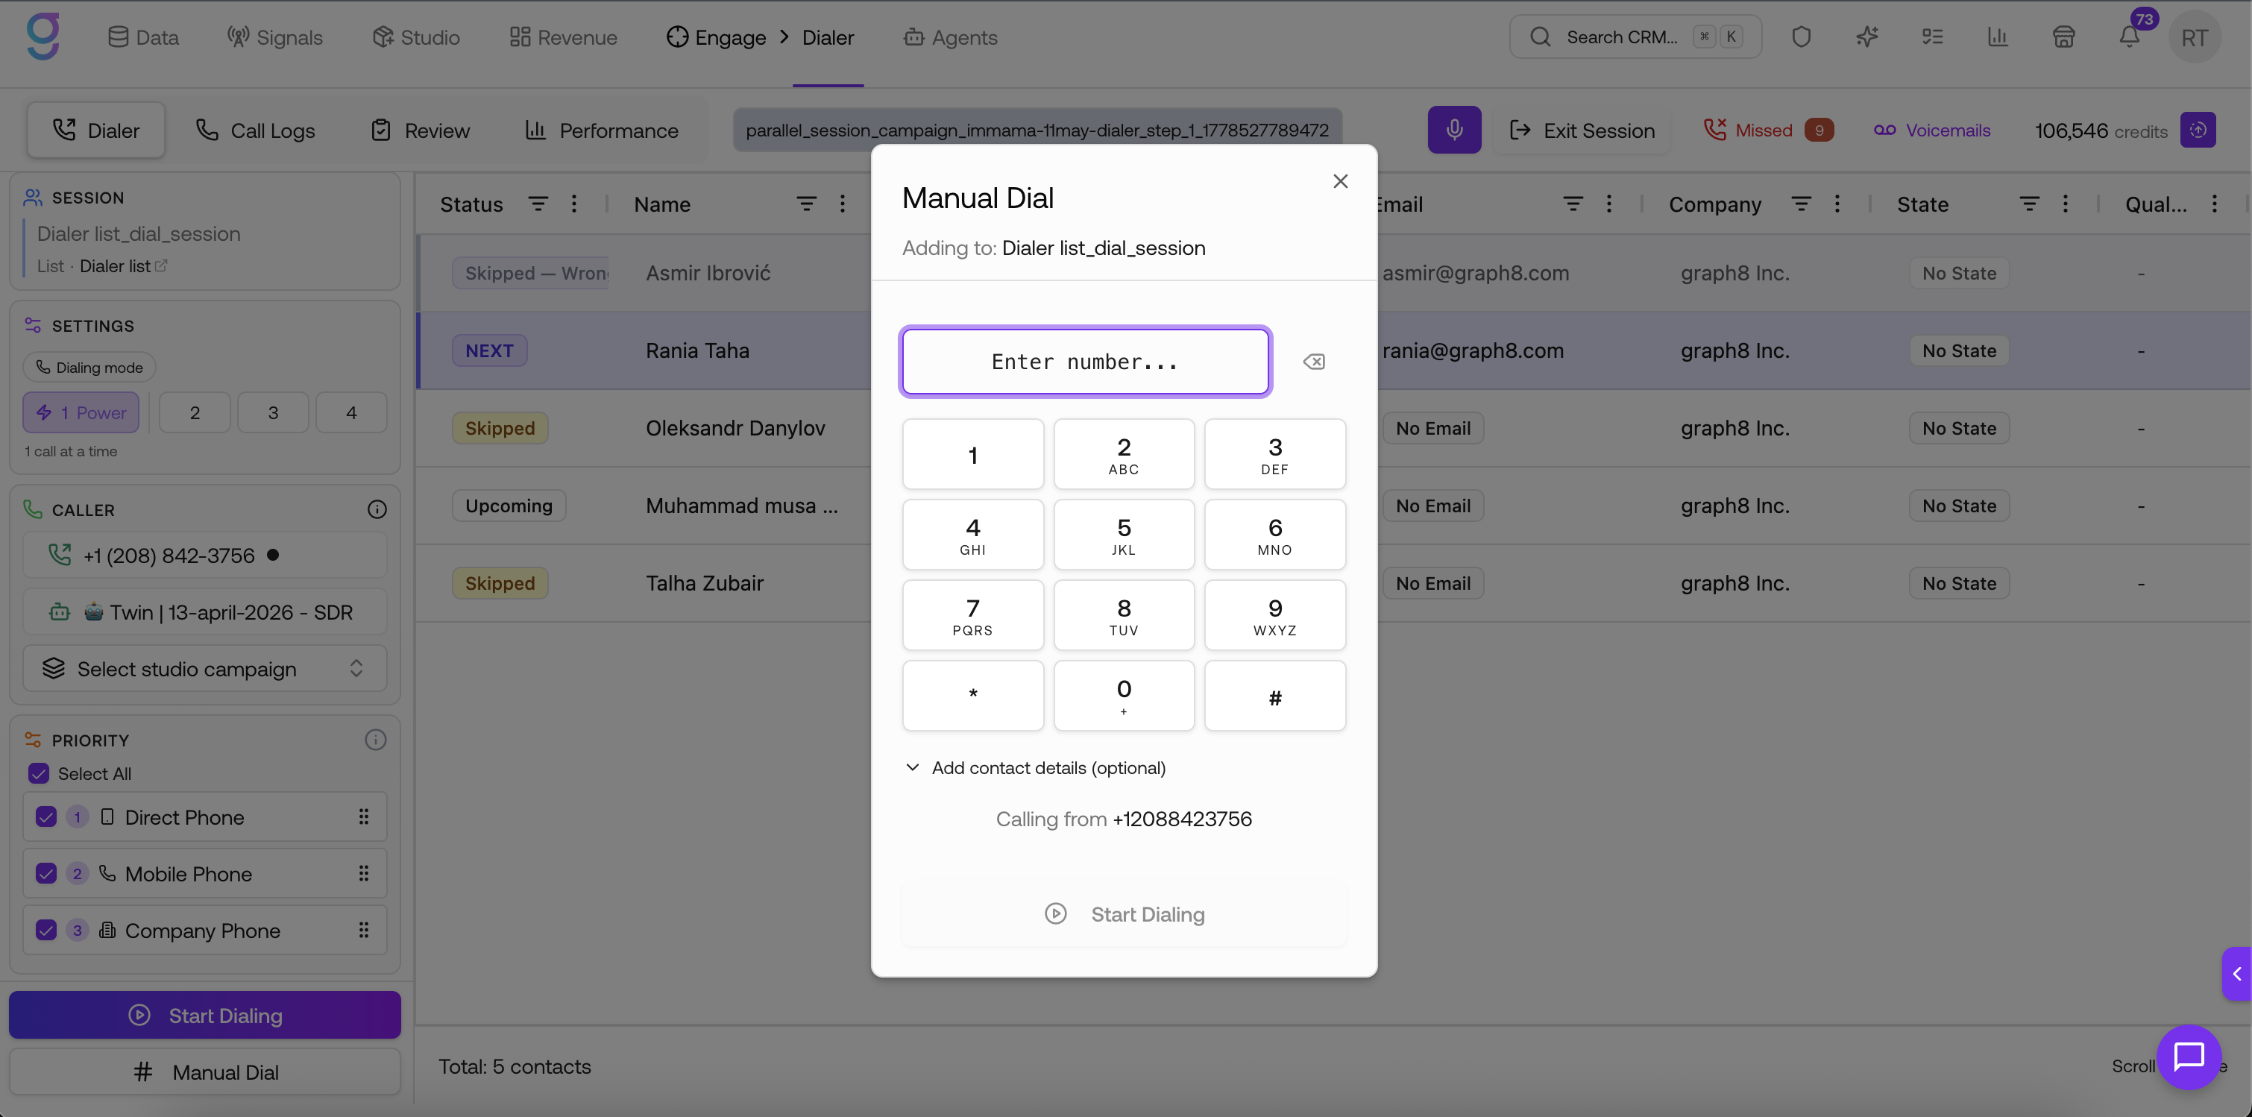
Task: Open the bar chart icon in top bar
Action: [x=1998, y=37]
